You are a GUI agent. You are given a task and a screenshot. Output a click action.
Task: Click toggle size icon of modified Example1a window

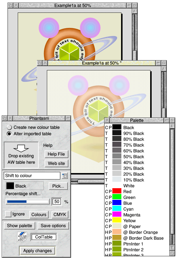(x=164, y=63)
